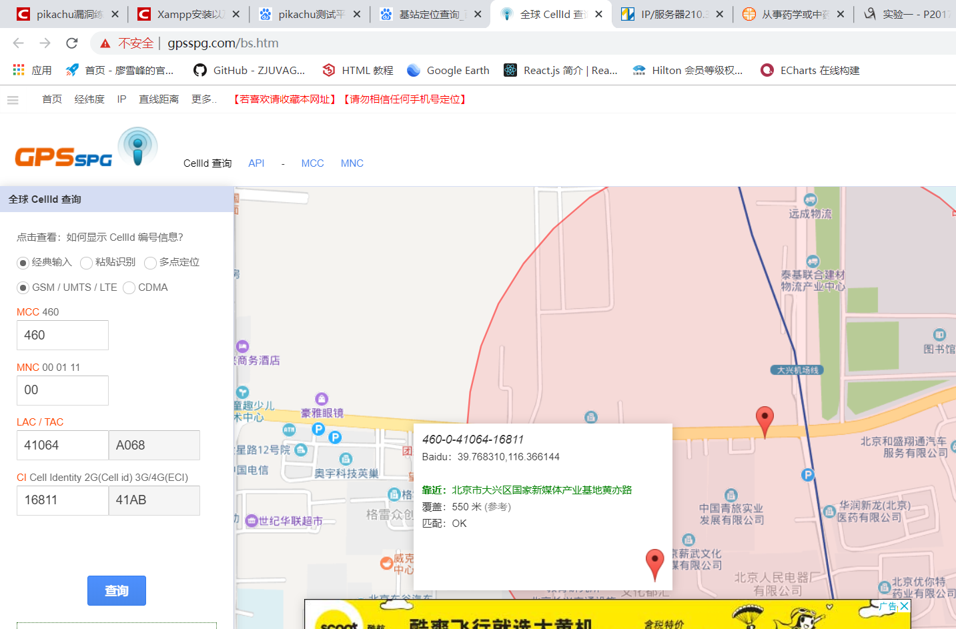Screen dimensions: 956x629
Task: Open the Google Earth bookmark
Action: point(448,70)
